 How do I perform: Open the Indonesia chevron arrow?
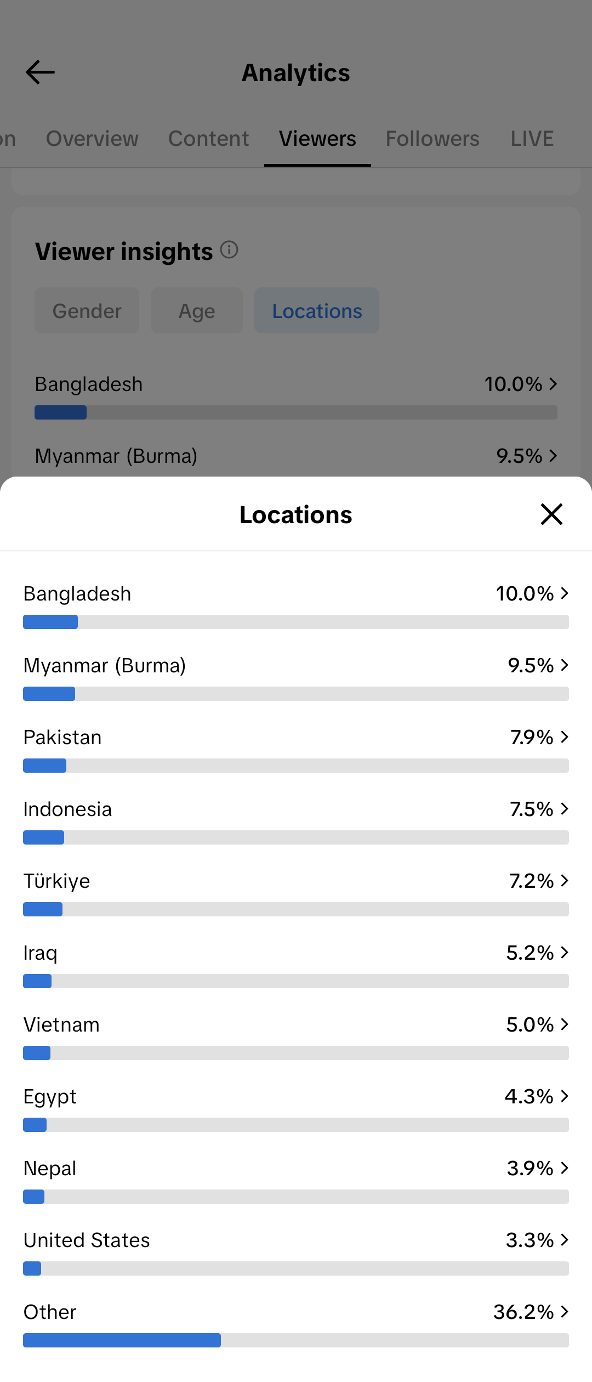click(x=565, y=809)
